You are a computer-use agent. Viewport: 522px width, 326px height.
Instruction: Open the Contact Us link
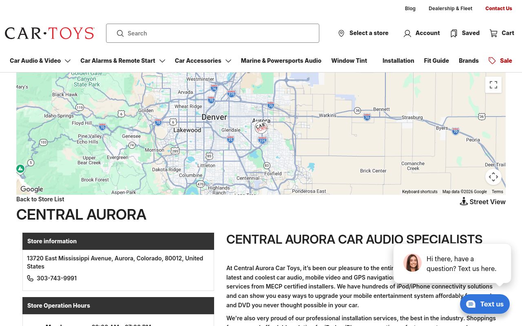pos(499,9)
